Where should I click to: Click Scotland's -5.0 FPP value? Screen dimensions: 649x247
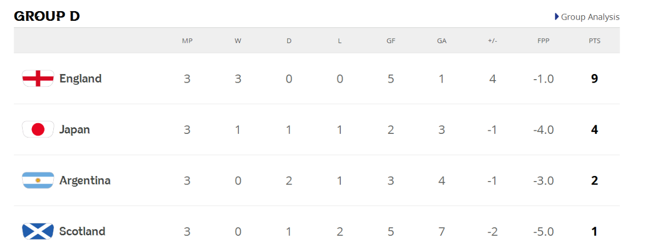544,231
